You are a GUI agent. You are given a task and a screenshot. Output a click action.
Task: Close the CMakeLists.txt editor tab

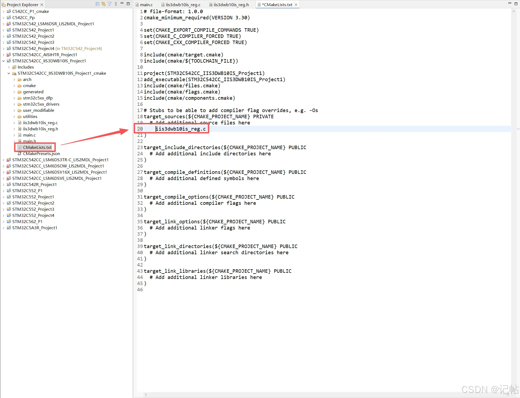tap(296, 5)
